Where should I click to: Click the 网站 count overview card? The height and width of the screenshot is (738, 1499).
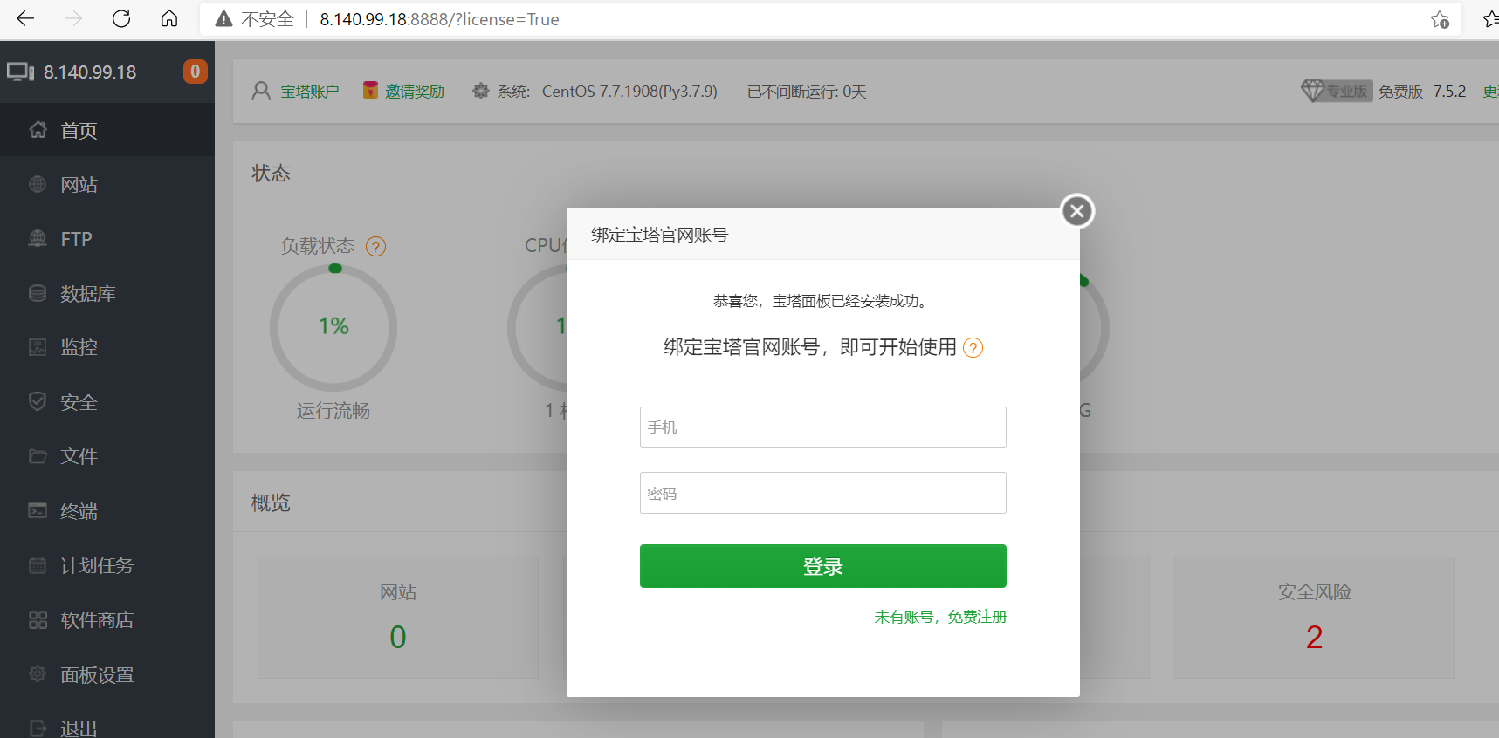click(398, 618)
